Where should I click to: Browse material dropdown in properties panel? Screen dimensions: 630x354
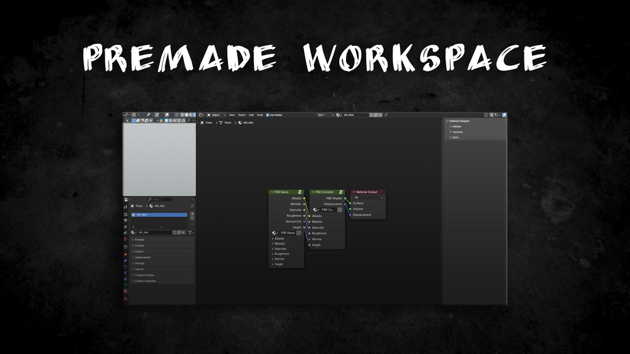134,233
